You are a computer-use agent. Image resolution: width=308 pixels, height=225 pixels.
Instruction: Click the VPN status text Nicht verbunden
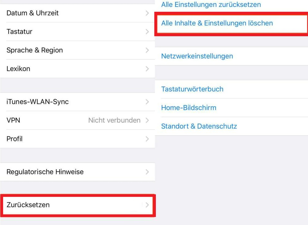click(x=114, y=120)
